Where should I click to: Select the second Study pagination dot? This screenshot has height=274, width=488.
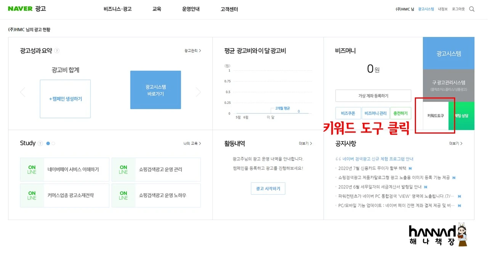[53, 144]
